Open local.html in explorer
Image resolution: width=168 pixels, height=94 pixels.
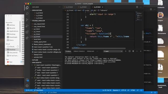click(x=37, y=39)
